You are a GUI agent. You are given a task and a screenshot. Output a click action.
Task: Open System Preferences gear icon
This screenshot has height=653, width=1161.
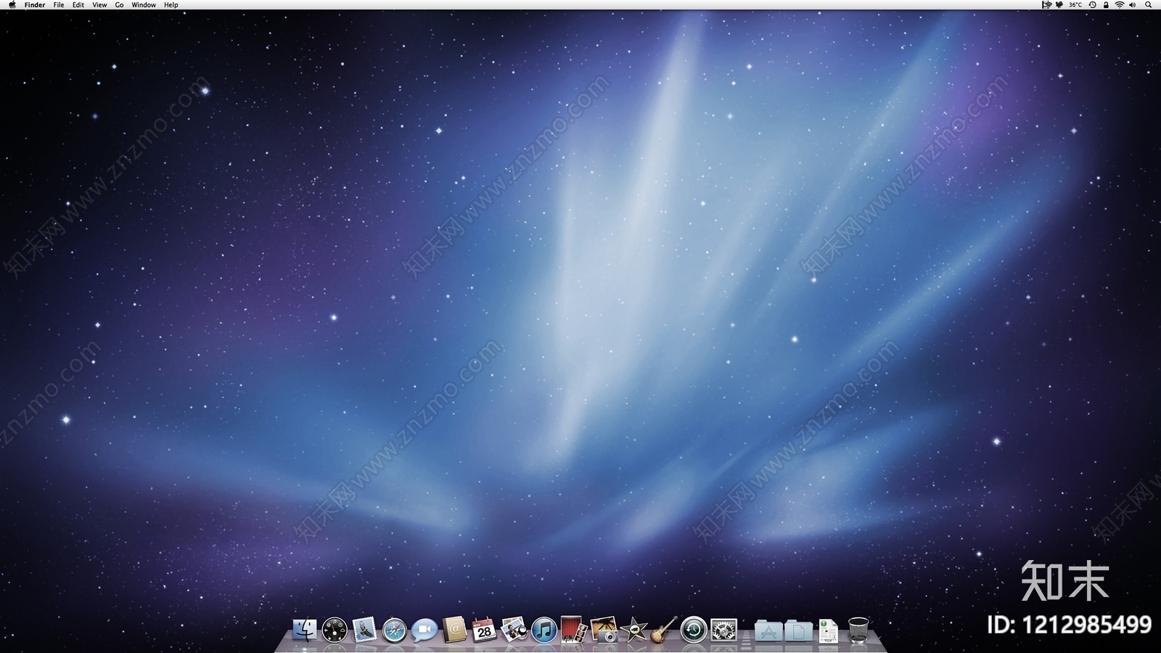[723, 630]
